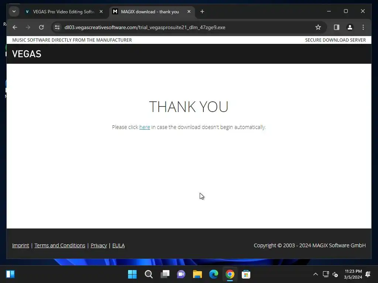
Task: Open the Privacy link
Action: coord(99,245)
